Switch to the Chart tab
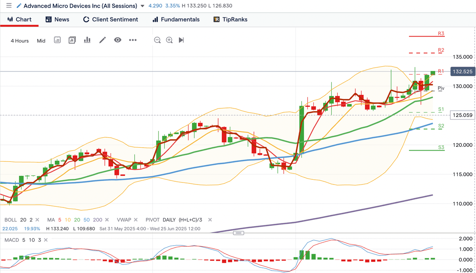This screenshot has height=273, width=476. pos(19,19)
